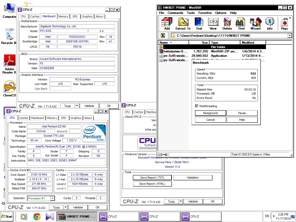Open the WinRAR File menu
The image size is (296, 222).
coord(162,13)
